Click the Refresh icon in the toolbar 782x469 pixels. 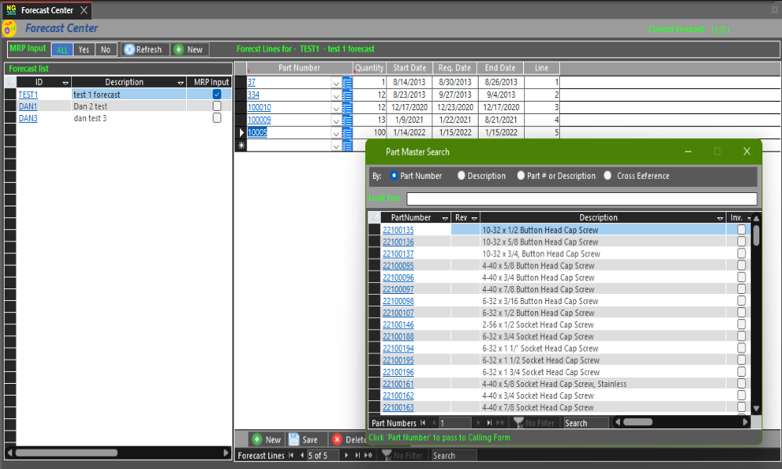(130, 49)
